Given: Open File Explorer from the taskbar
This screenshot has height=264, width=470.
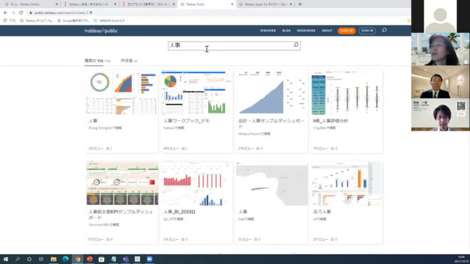Looking at the screenshot, I should pos(53,259).
